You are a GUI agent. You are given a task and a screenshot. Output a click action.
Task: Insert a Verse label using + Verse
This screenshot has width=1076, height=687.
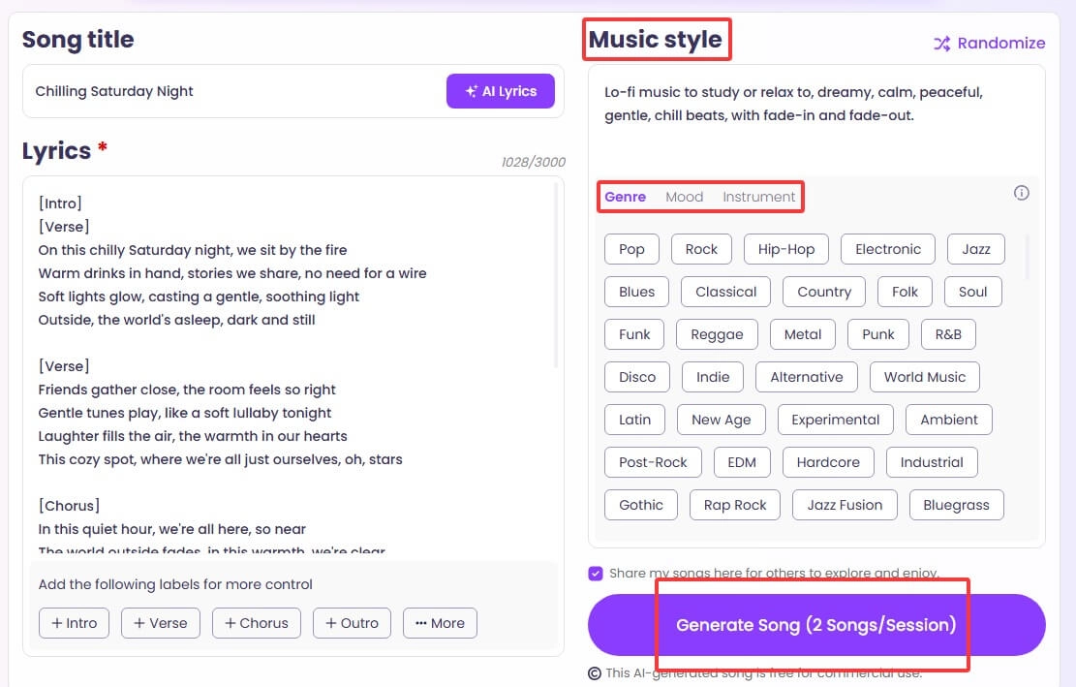[161, 623]
